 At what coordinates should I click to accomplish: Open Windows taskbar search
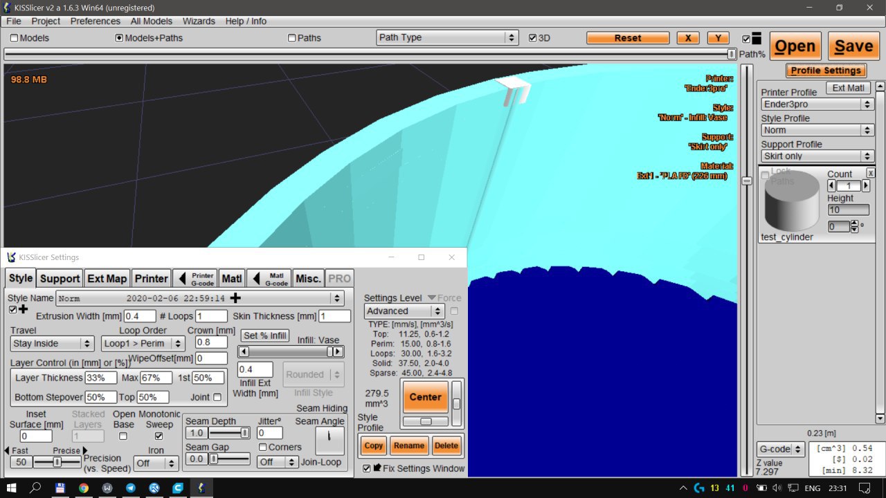point(35,488)
